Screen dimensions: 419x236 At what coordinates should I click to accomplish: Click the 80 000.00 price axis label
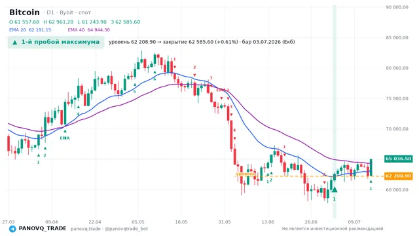[x=397, y=68]
